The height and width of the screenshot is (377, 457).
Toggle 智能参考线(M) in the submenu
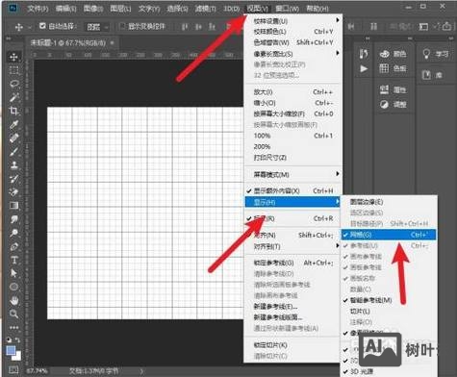[x=389, y=300]
